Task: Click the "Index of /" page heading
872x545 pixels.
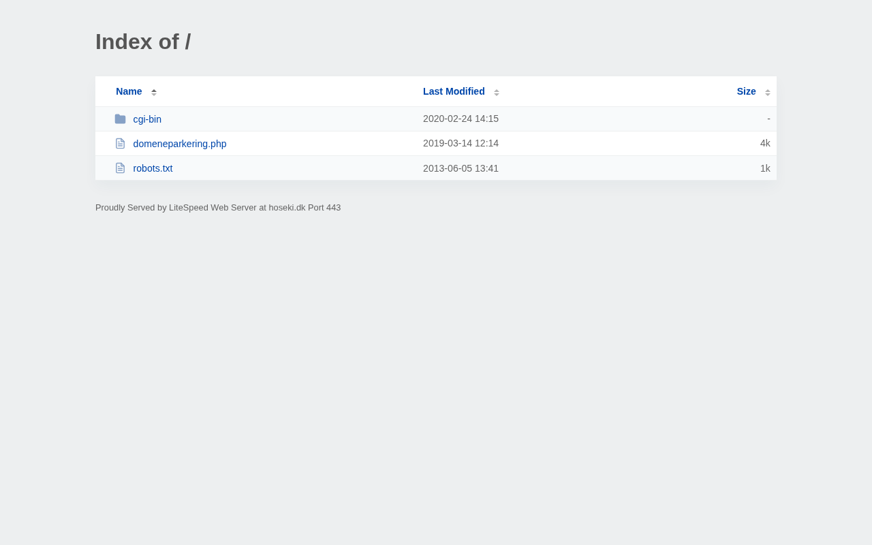Action: [143, 42]
